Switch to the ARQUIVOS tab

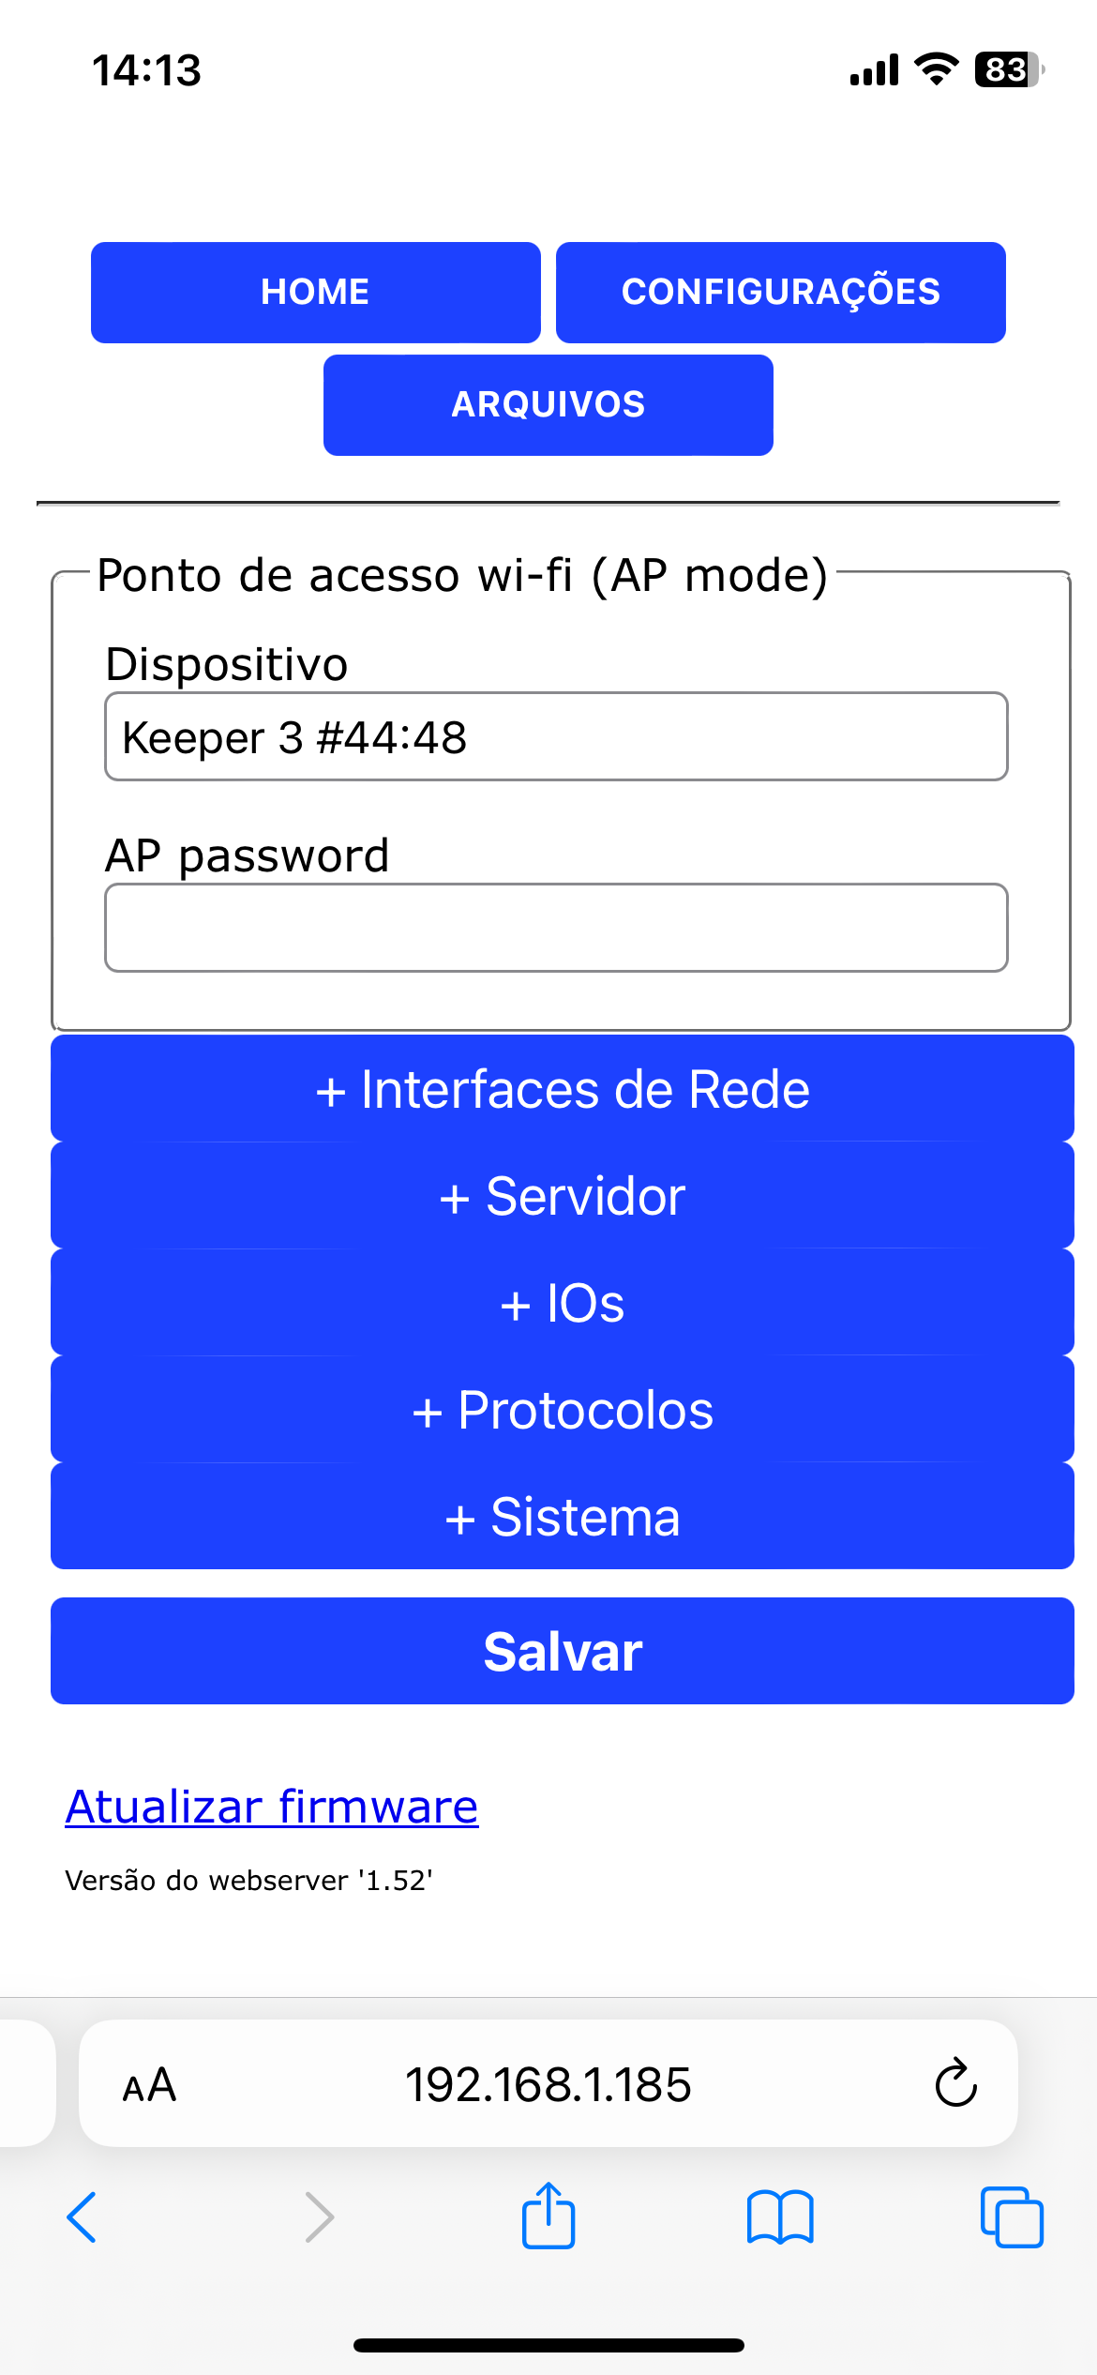point(548,404)
